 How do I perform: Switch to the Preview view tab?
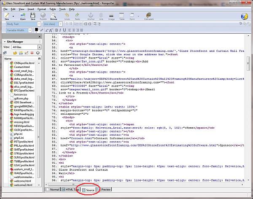pos(104,189)
